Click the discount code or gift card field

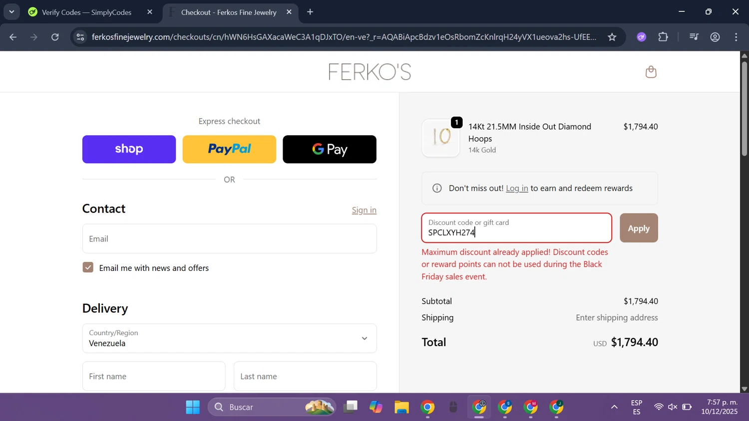516,228
